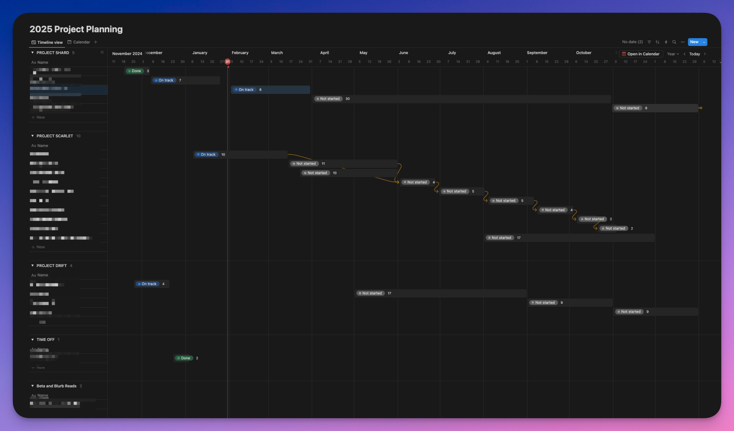The width and height of the screenshot is (734, 431).
Task: Collapse the Beta and Blurb Reads group
Action: (x=33, y=386)
